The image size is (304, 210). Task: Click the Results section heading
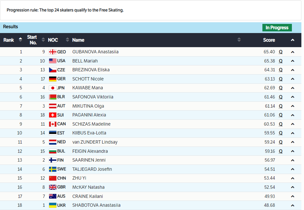[x=10, y=26]
